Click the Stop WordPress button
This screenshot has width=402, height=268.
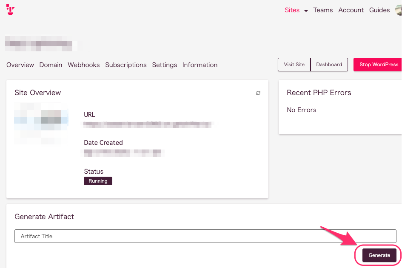coord(378,65)
